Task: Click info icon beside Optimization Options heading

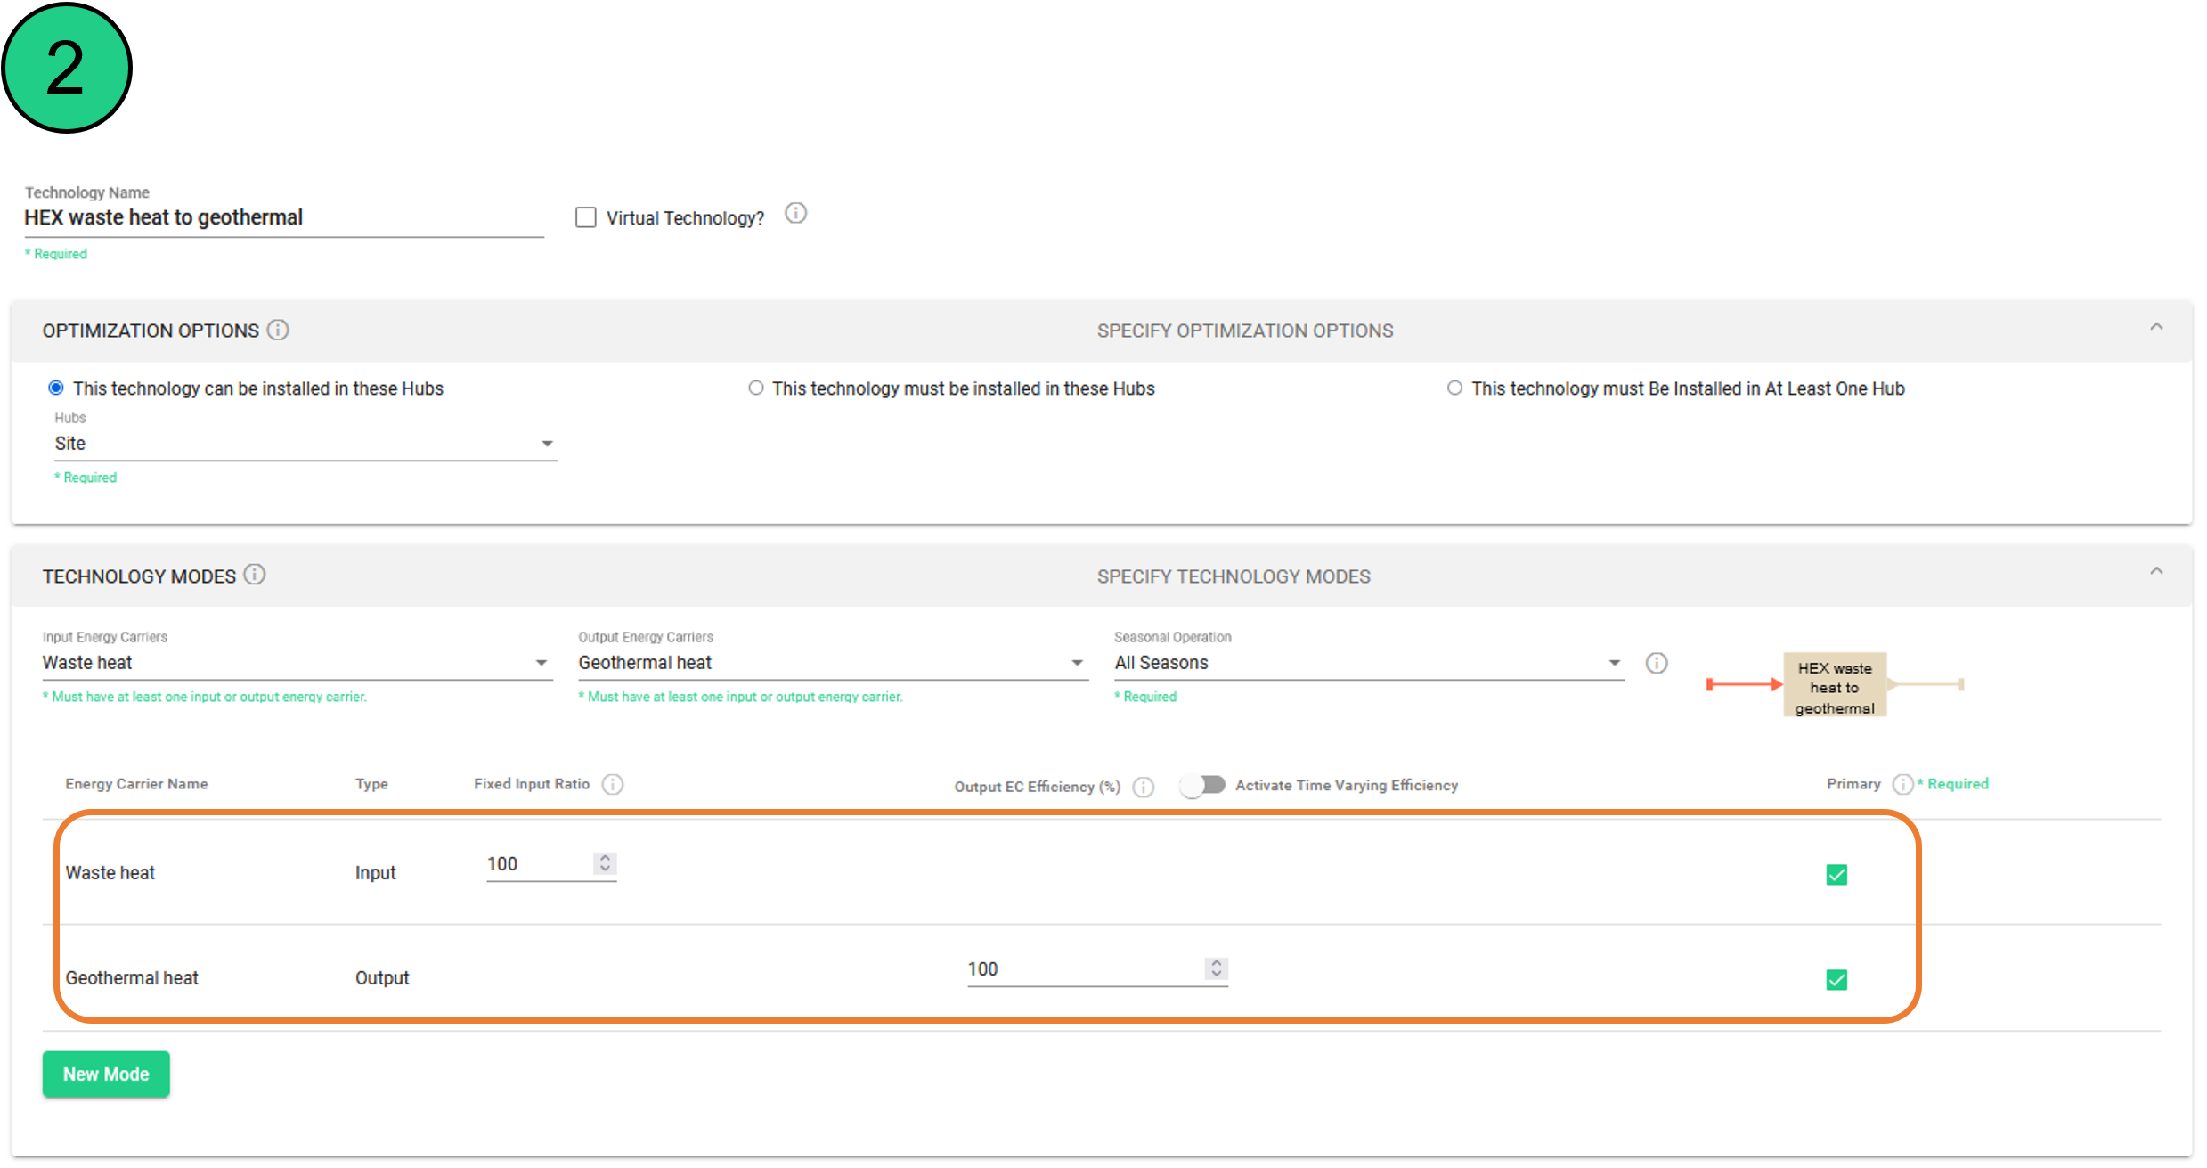Action: [278, 331]
